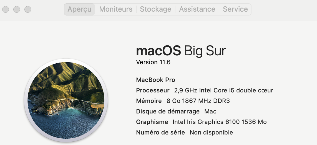Open the Moniteurs tab

(116, 9)
